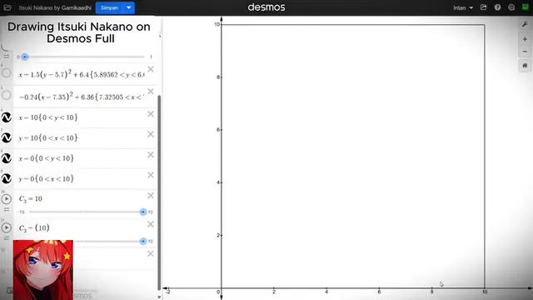Play the C3 slider animation
Screen dimensions: 533x300
pyautogui.click(x=6, y=198)
